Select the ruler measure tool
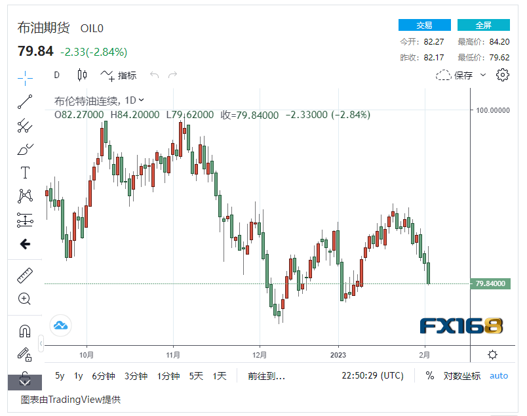The height and width of the screenshot is (416, 527). (x=25, y=276)
